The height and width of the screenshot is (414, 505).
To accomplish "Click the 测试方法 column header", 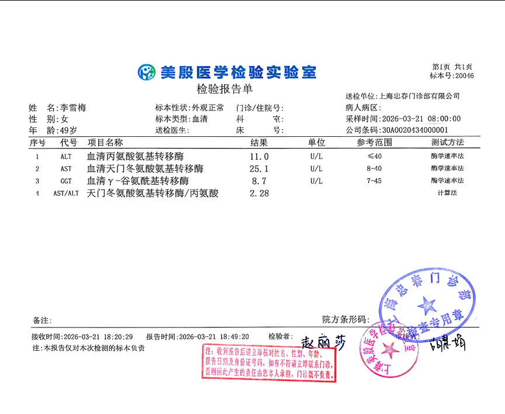I will [x=447, y=143].
